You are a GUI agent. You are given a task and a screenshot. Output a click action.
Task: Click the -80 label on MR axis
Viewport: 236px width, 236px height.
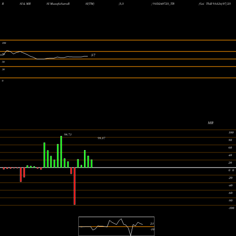click(x=230, y=201)
